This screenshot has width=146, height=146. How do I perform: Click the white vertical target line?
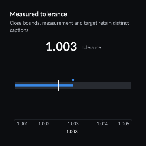pos(58,86)
